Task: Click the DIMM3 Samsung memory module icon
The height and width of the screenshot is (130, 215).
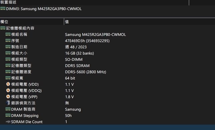Action: [3, 8]
